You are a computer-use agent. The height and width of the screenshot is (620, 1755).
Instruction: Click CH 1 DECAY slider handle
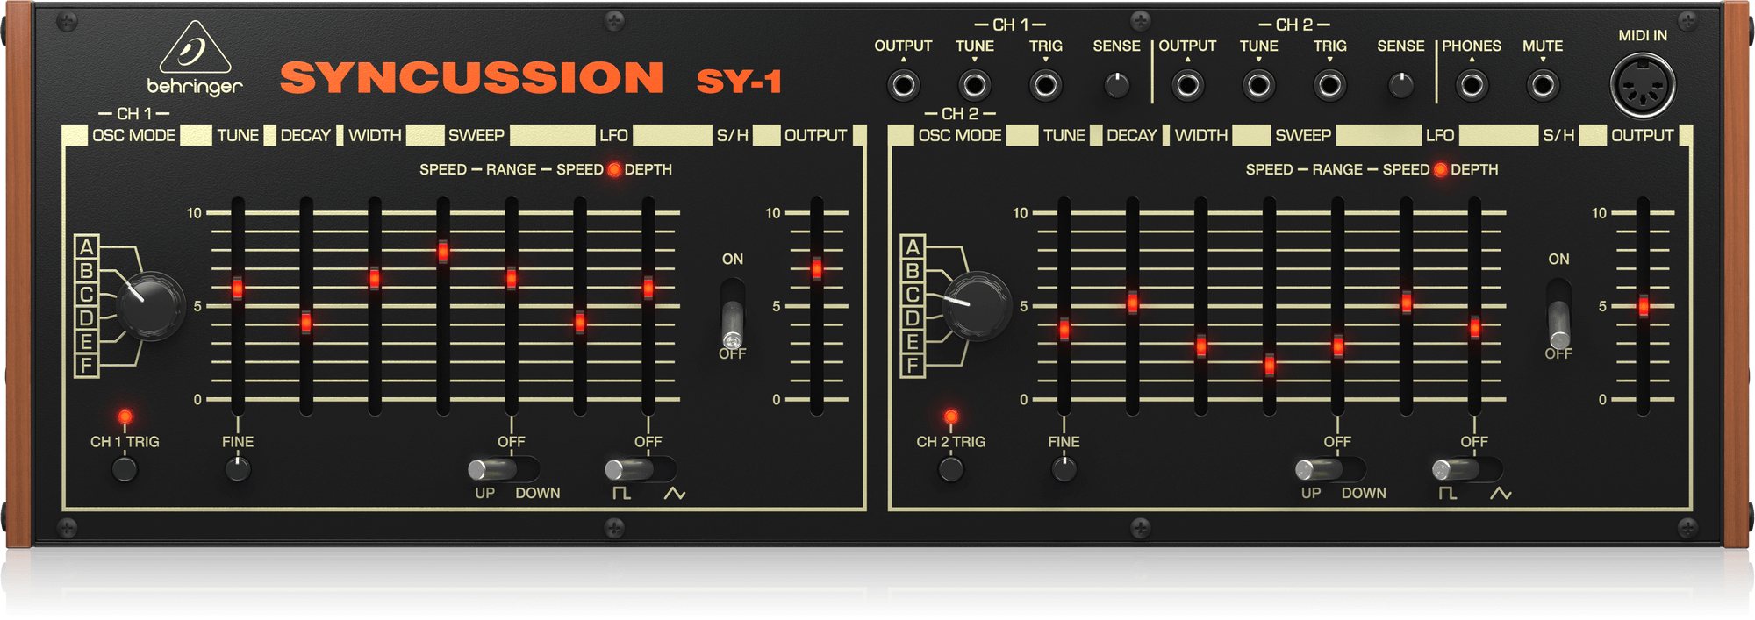click(x=306, y=322)
